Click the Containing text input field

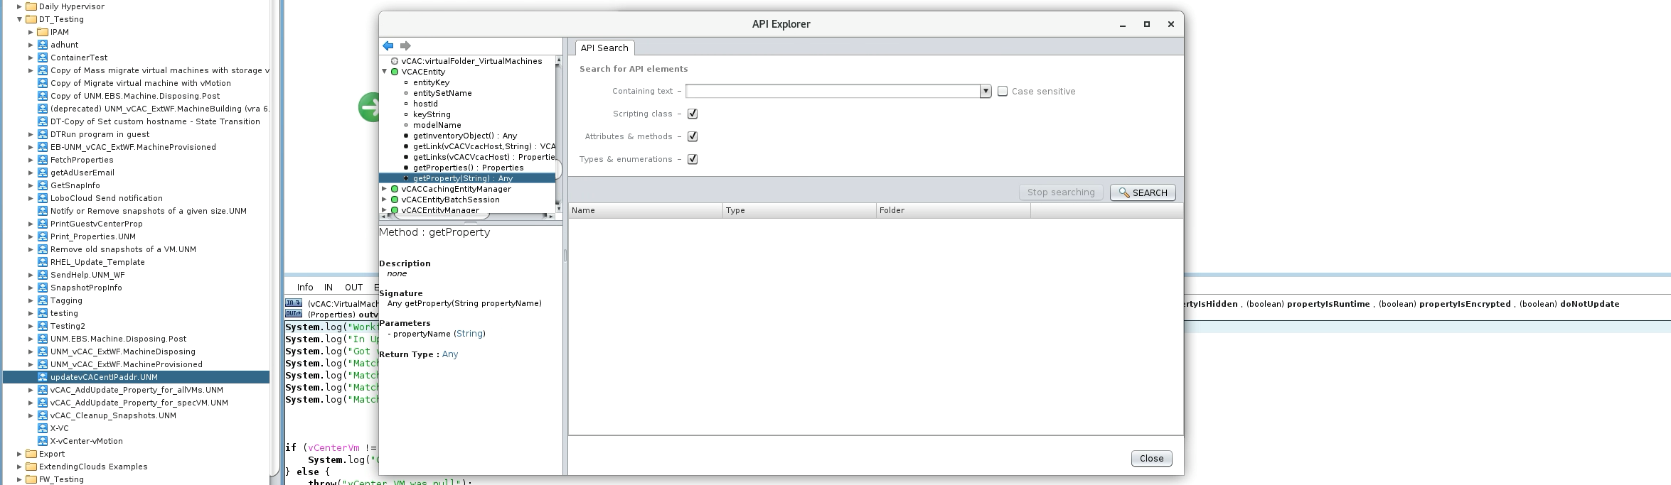[833, 91]
